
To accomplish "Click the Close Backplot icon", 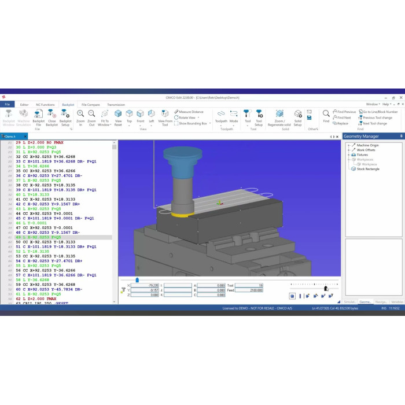I will pos(51,116).
